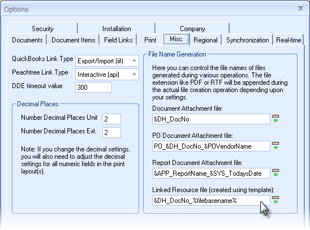
Task: Switch to the Field Links tab
Action: click(118, 40)
